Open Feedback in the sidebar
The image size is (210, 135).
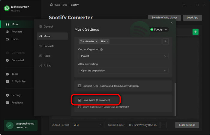point(17,103)
